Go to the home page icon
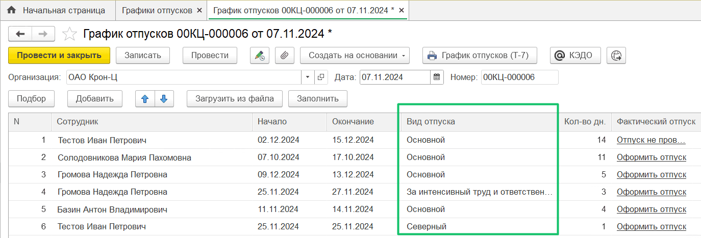Image resolution: width=701 pixels, height=238 pixels. (12, 10)
